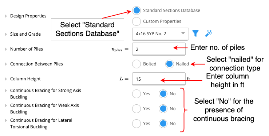Expand Continuous Bracing for Weak Axis arrow

6,105
